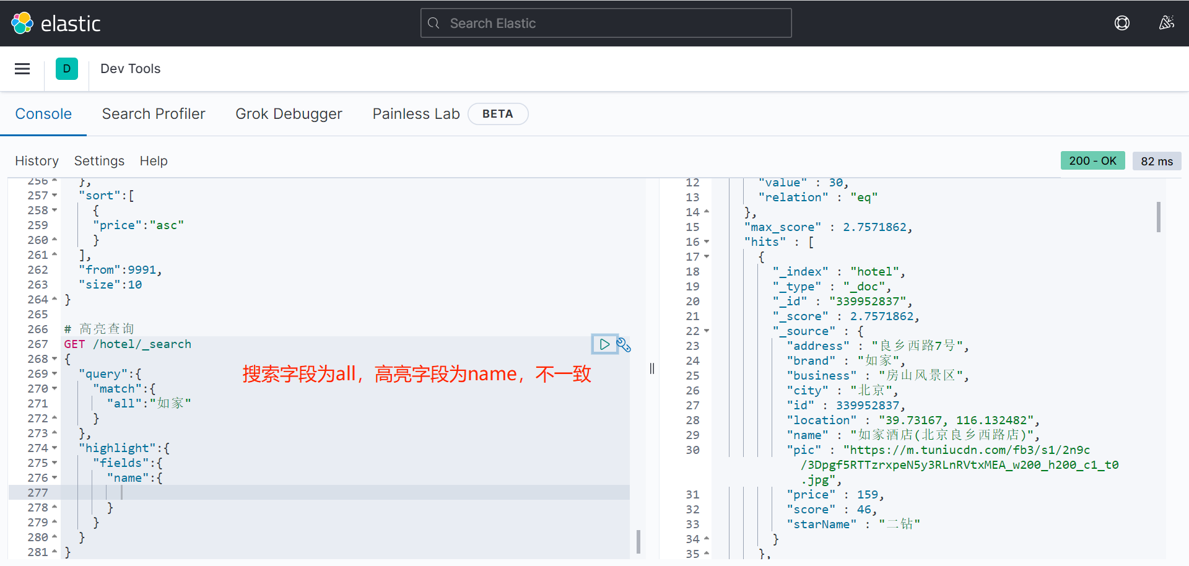
Task: Click the "city" : "北京" output line
Action: (x=842, y=391)
